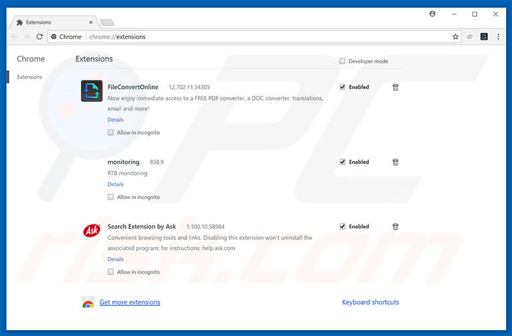Open the Chrome profile user icon
The image size is (512, 336).
(x=432, y=14)
